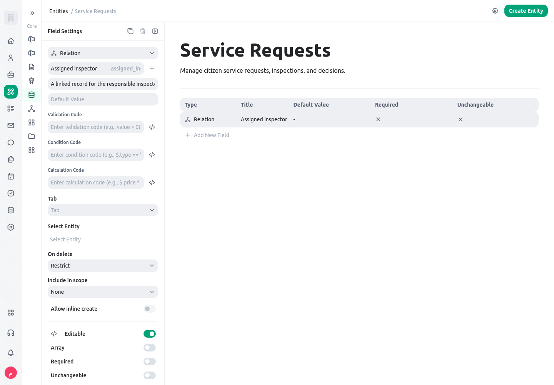The image size is (554, 385).
Task: Switch on the Unchangeable toggle
Action: 150,375
